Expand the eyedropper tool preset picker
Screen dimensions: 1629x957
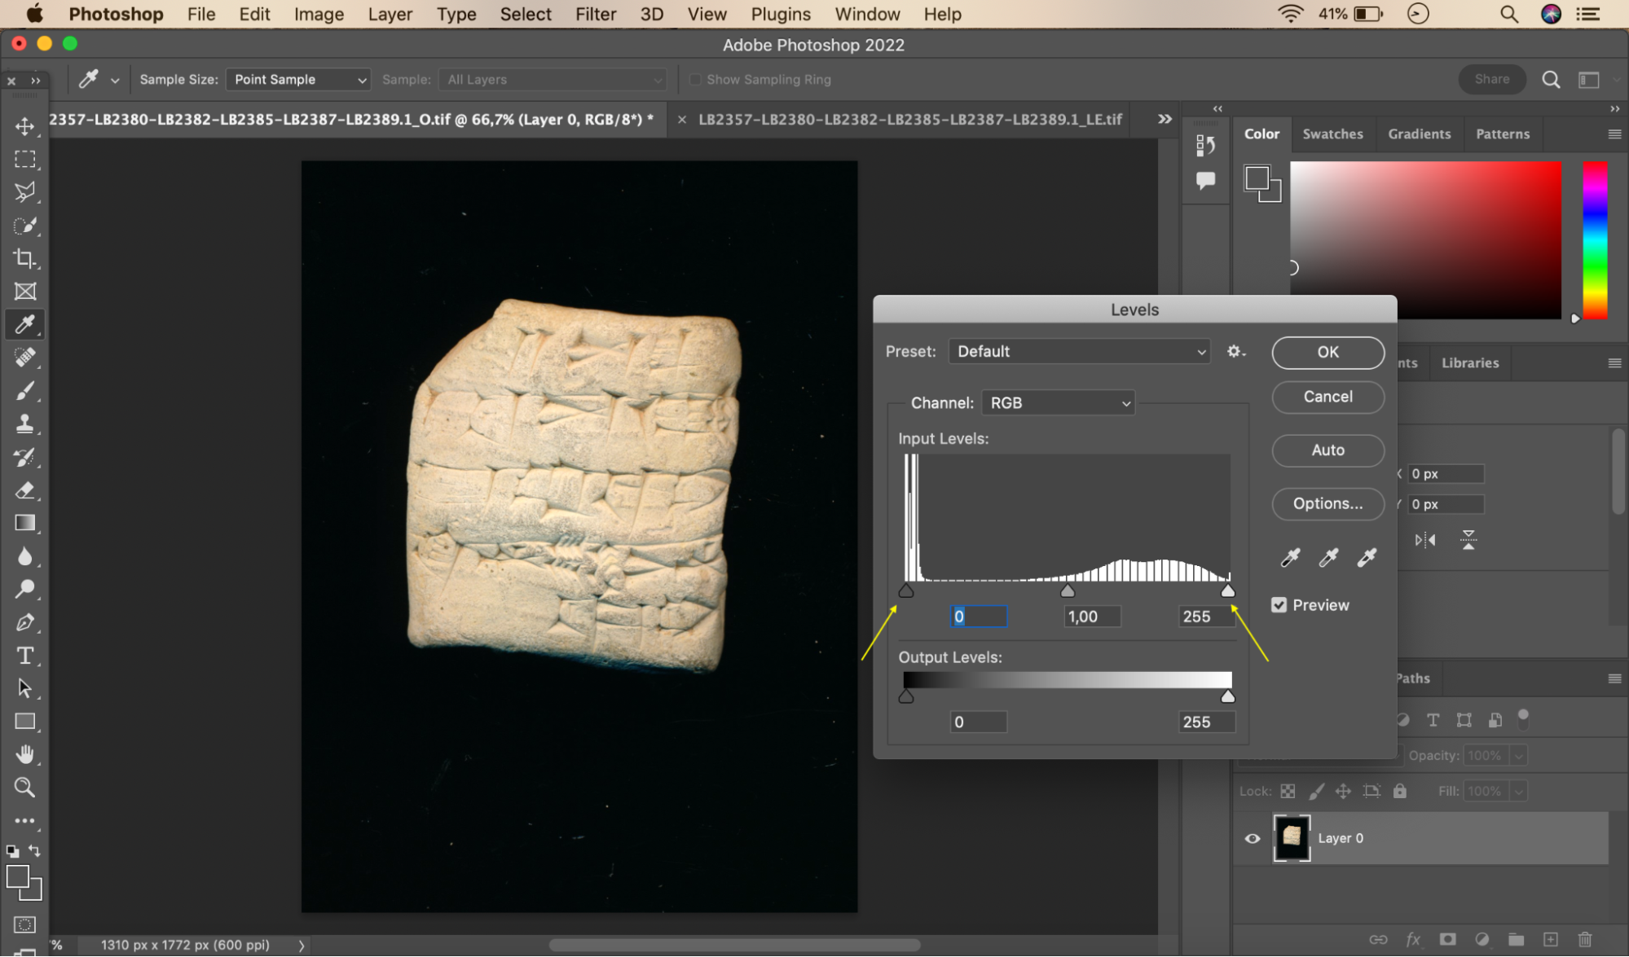click(115, 81)
